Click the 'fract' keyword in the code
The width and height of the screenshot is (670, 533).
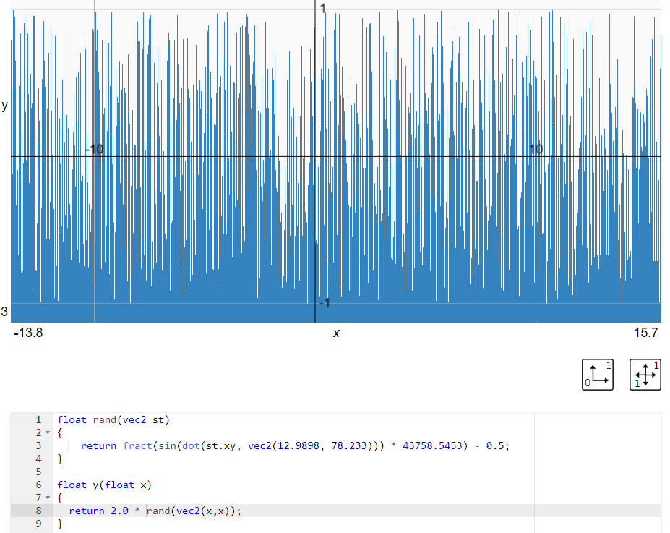click(x=137, y=445)
